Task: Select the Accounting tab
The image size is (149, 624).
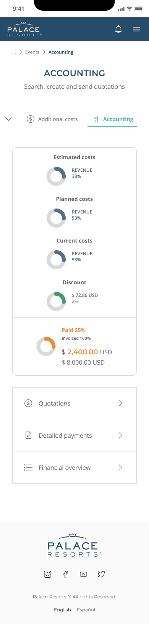Action: [x=112, y=119]
